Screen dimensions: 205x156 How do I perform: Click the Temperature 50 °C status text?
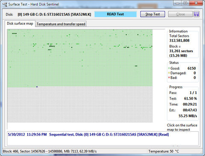tap(164, 151)
